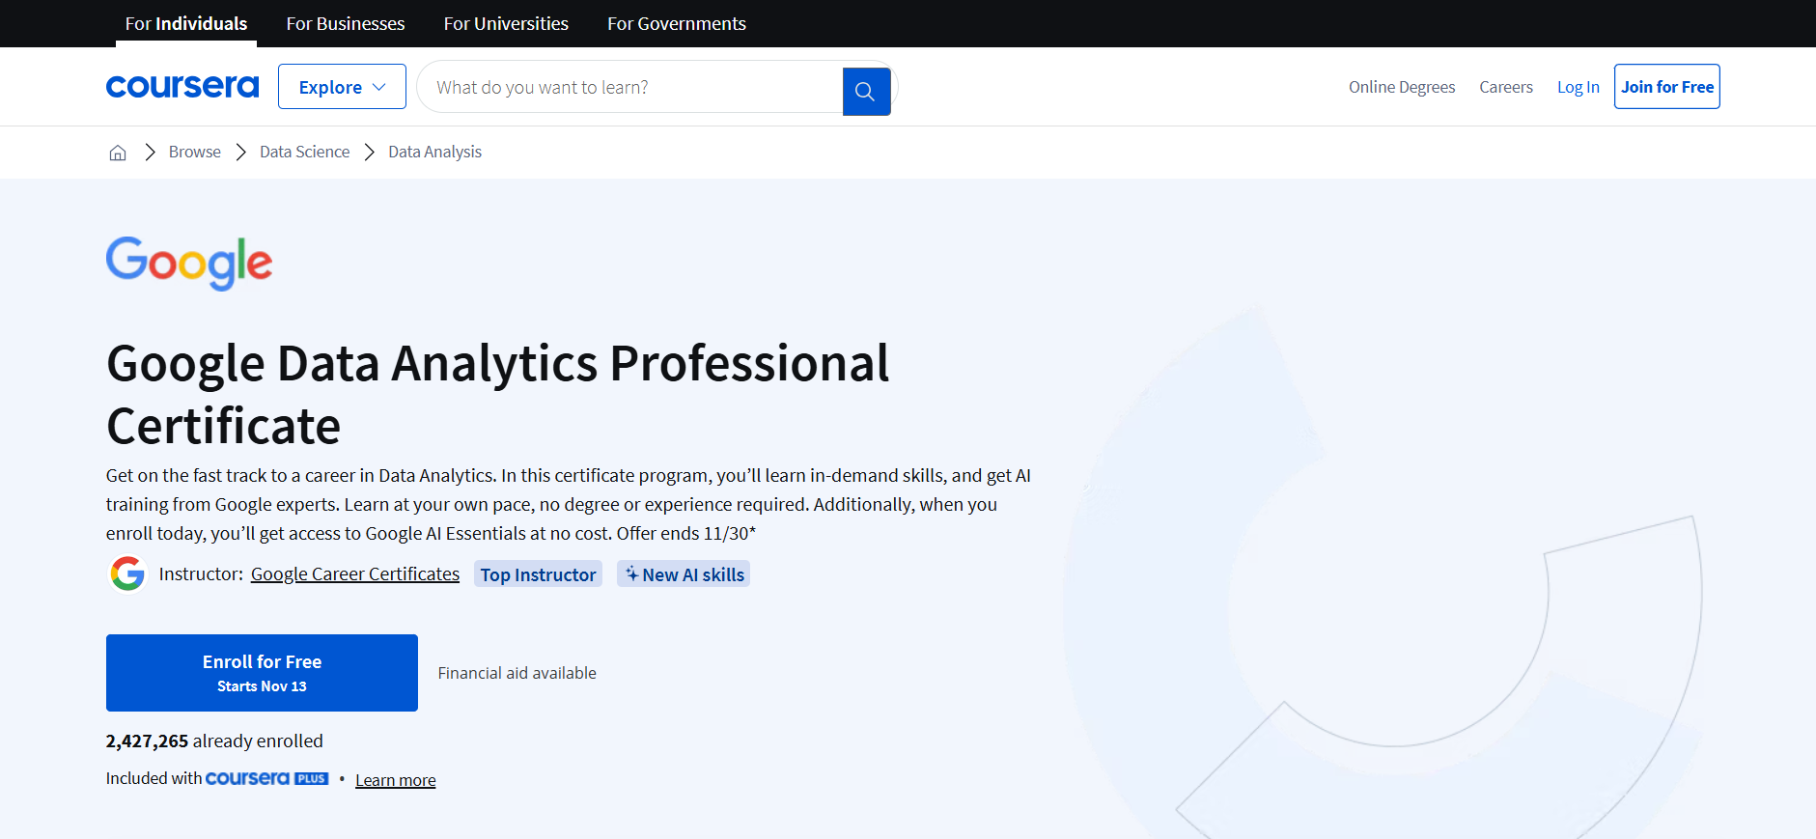Click the large Google logo
1816x839 pixels.
pos(189,263)
